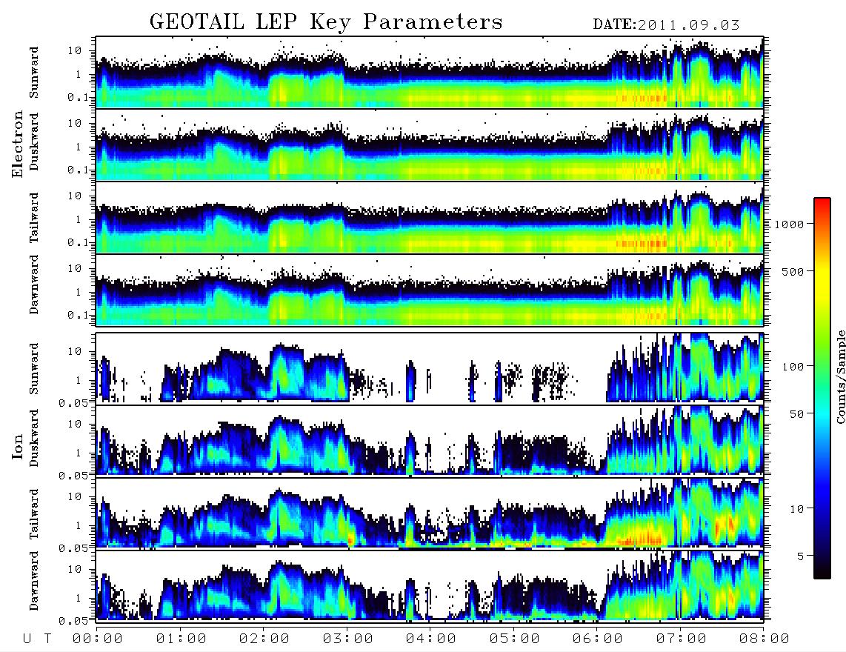Click the Electron 'Duskward' panel label

tap(34, 142)
